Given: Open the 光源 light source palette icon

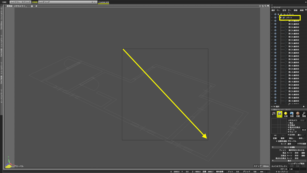Looking at the screenshot, I should (286, 114).
